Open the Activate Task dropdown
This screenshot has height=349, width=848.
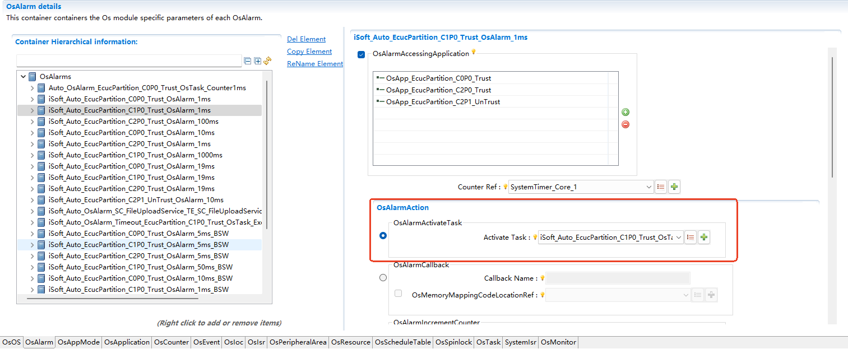coord(679,238)
